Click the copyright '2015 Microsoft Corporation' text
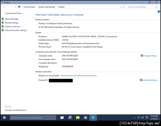 pos(59,27)
